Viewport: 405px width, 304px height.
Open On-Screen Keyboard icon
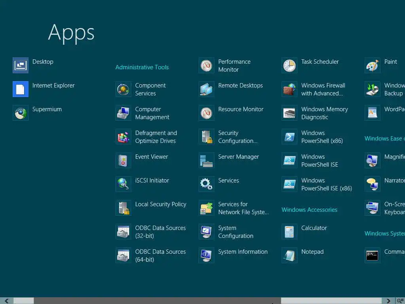click(x=373, y=208)
